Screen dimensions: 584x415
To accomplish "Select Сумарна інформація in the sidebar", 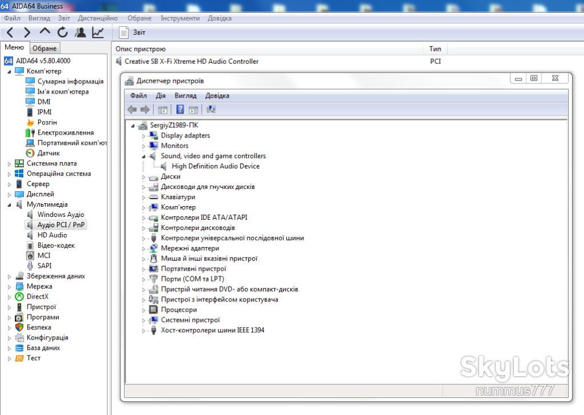I will (70, 81).
